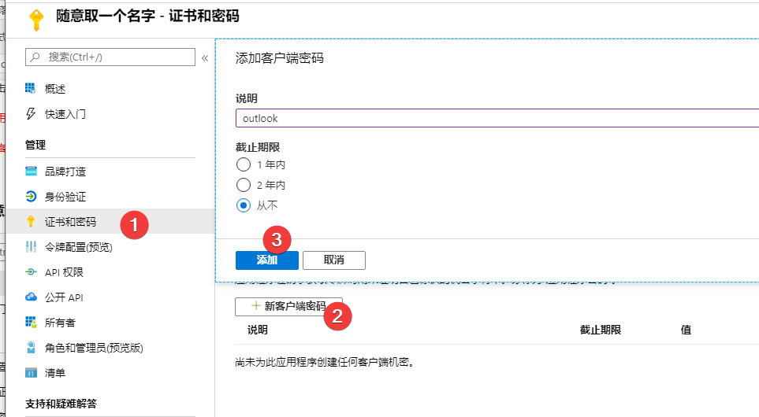Viewport: 759px width, 417px height.
Task: Click the Authentication (身份验证) icon
Action: click(31, 197)
